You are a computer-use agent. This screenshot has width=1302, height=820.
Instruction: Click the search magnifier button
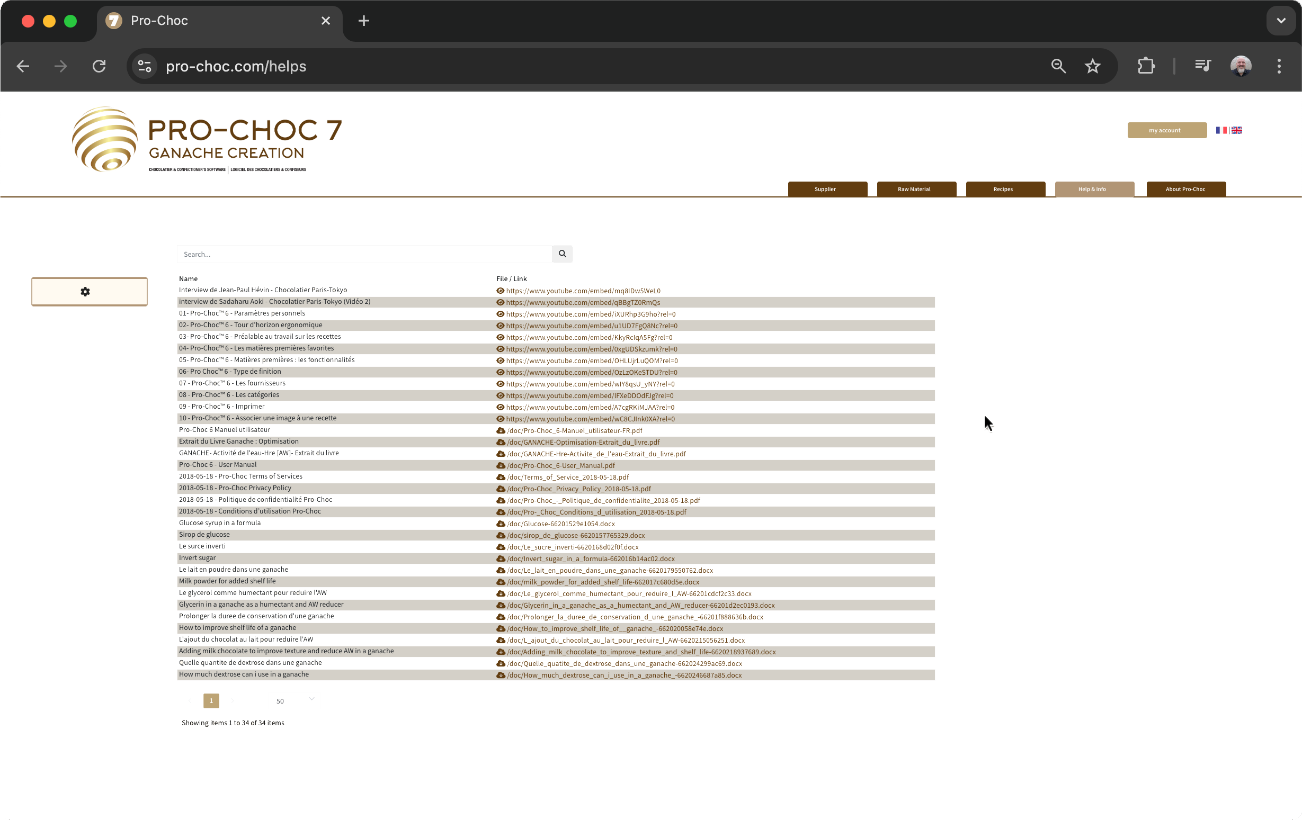(562, 254)
